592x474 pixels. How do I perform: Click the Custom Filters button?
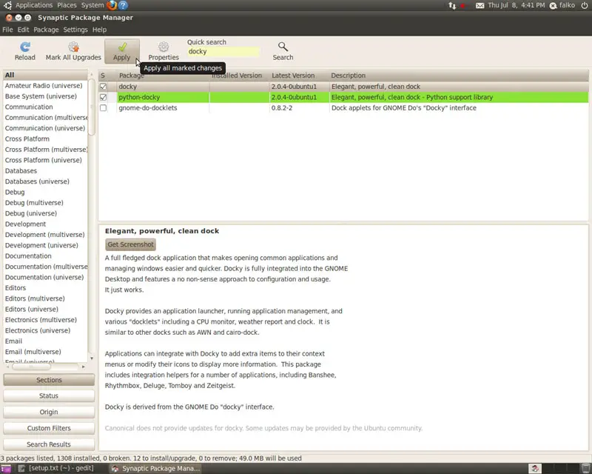pyautogui.click(x=49, y=428)
